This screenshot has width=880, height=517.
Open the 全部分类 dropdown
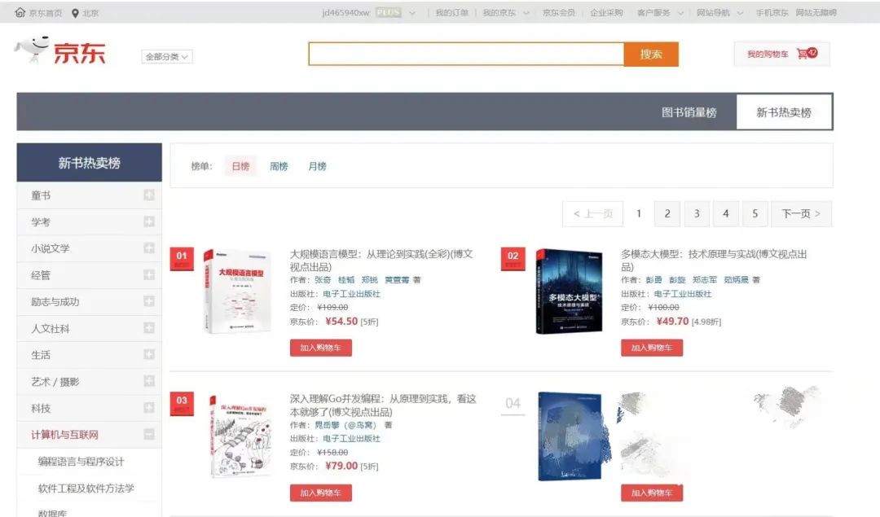167,57
